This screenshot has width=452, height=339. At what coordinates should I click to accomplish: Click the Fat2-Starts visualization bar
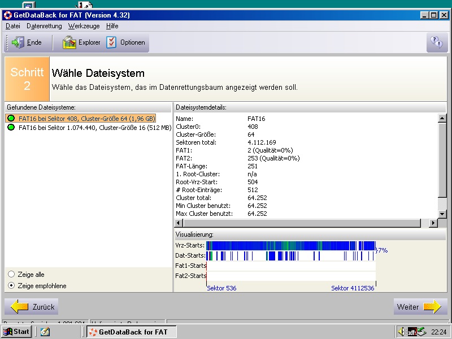point(291,276)
